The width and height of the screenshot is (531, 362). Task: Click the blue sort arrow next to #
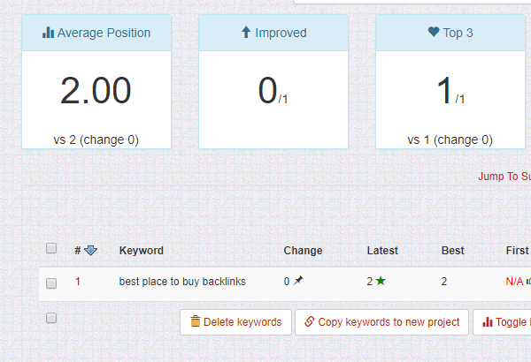coord(91,251)
